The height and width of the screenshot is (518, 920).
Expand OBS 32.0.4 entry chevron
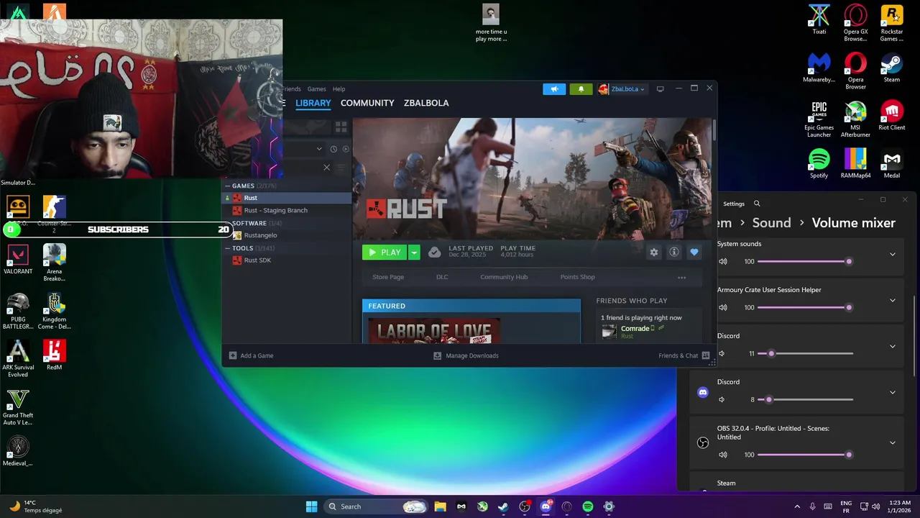[x=893, y=442]
